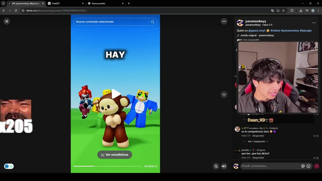Open PanaShell commenter avatar
Image resolution: width=322 pixels, height=181 pixels.
coord(237,129)
